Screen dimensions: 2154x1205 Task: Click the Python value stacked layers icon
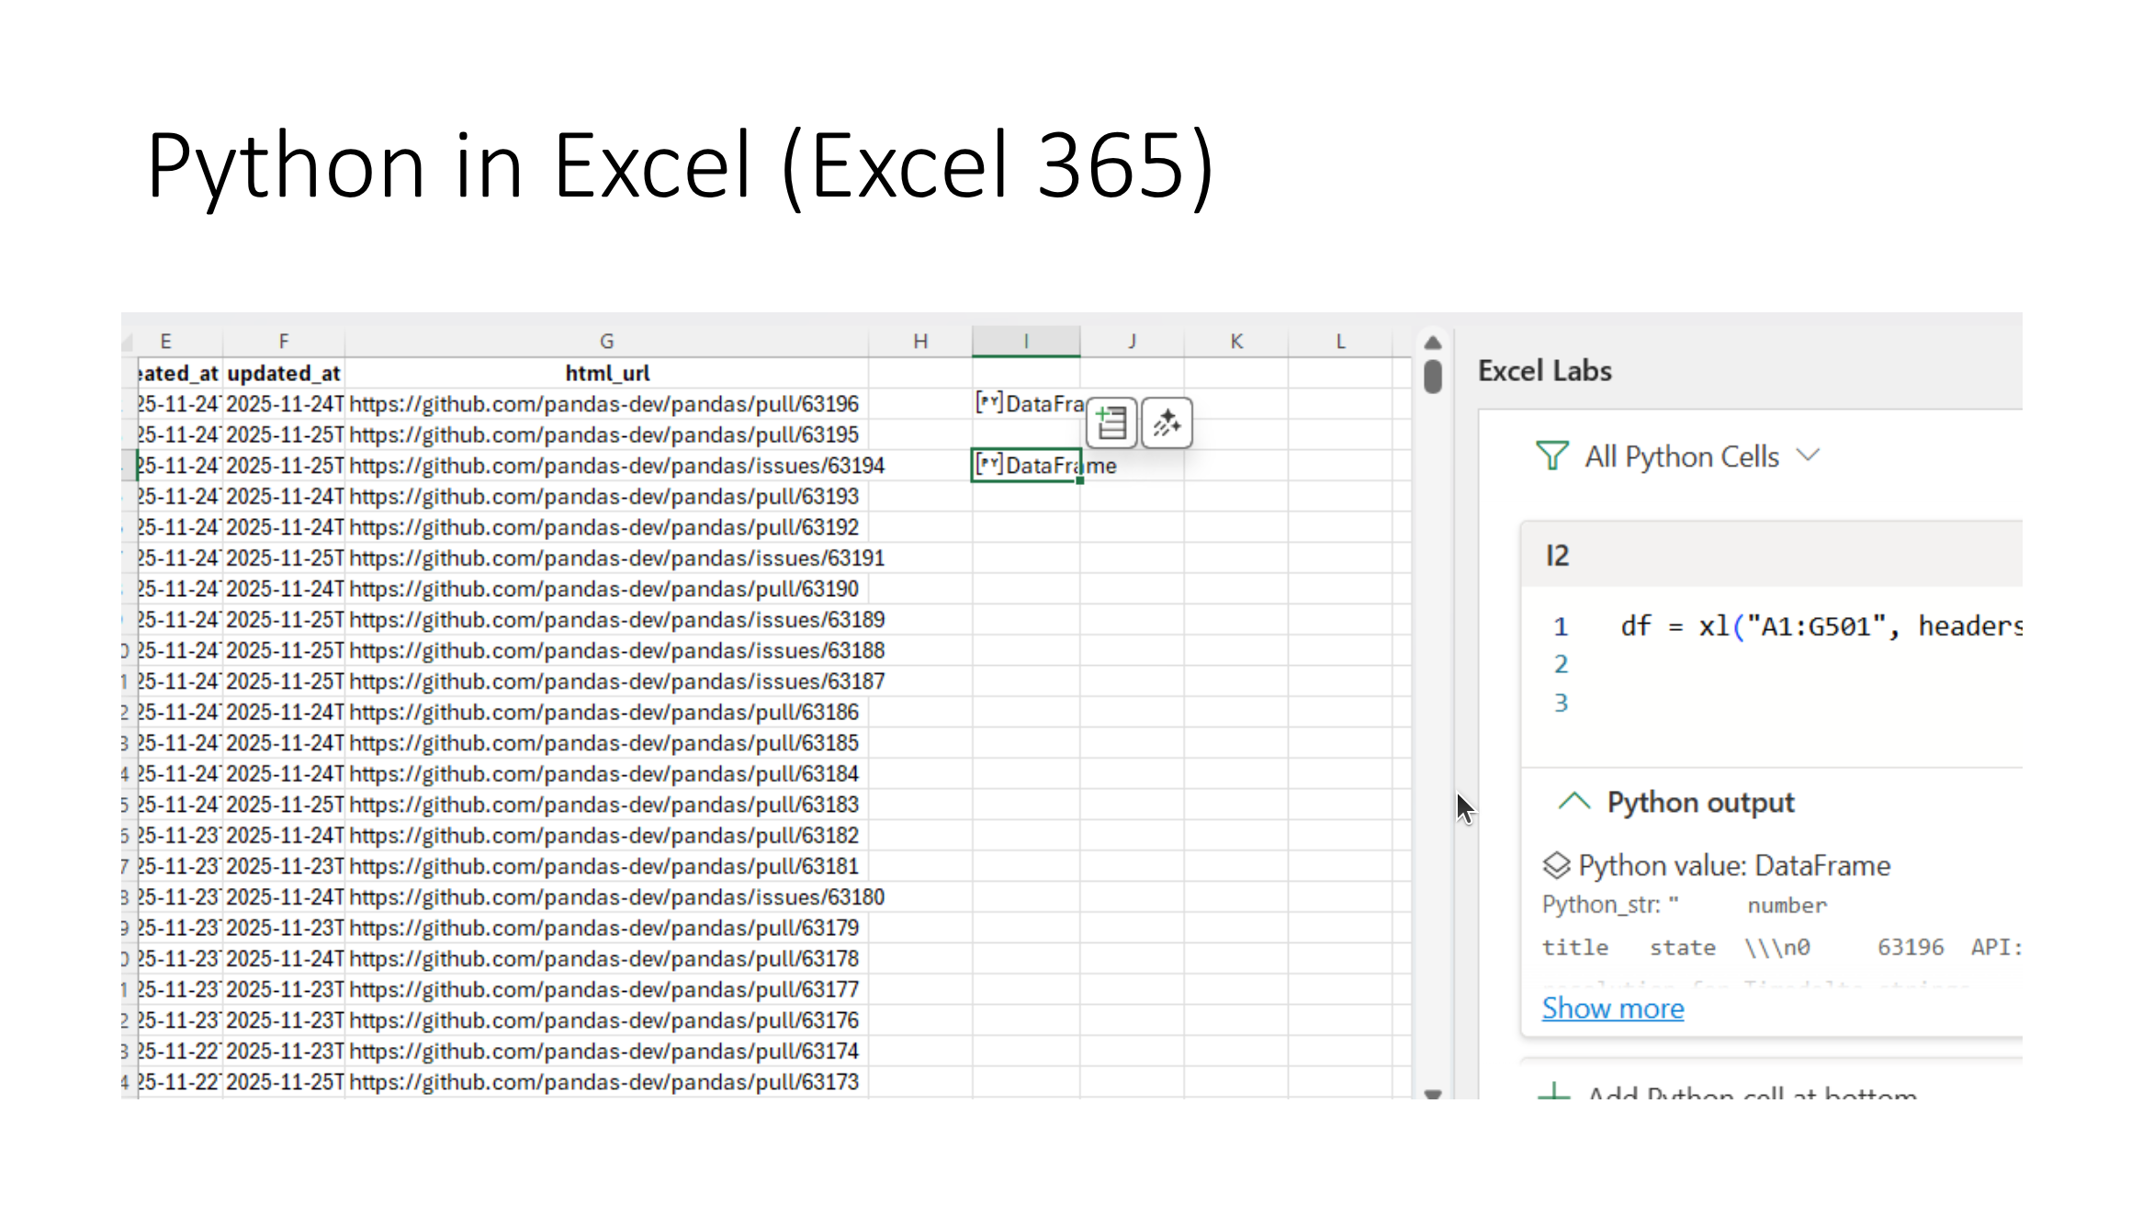click(x=1556, y=865)
